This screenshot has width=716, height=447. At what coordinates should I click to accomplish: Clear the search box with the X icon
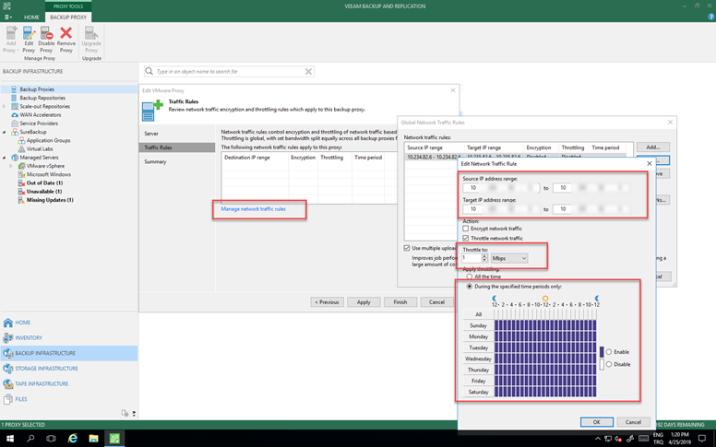309,71
